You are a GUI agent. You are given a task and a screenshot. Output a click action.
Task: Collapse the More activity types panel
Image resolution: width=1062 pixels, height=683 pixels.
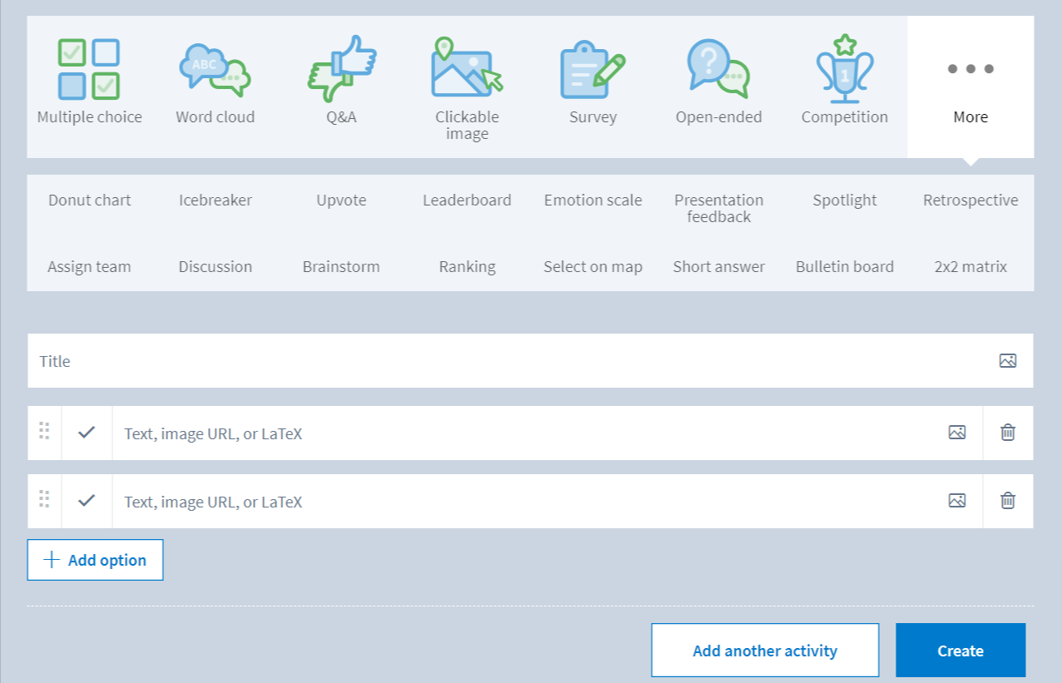click(970, 87)
